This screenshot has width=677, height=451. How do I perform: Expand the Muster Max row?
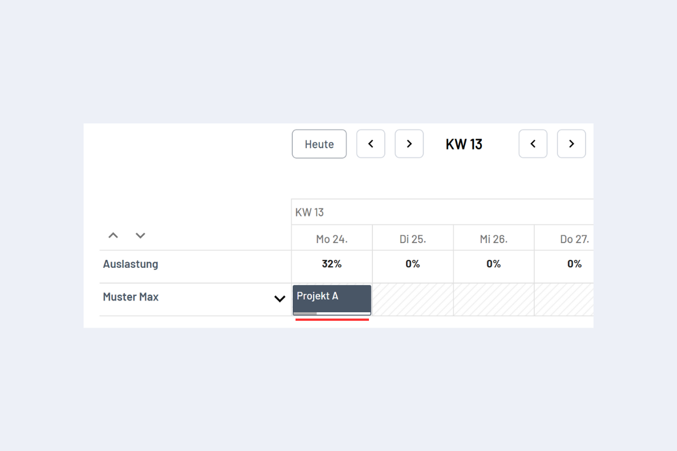click(x=279, y=299)
